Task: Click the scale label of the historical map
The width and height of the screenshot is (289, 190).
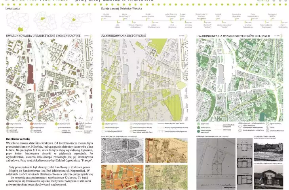Action: point(182,36)
